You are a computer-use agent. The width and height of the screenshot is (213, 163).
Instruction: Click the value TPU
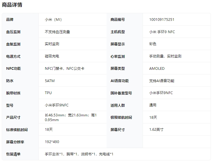click(48, 93)
